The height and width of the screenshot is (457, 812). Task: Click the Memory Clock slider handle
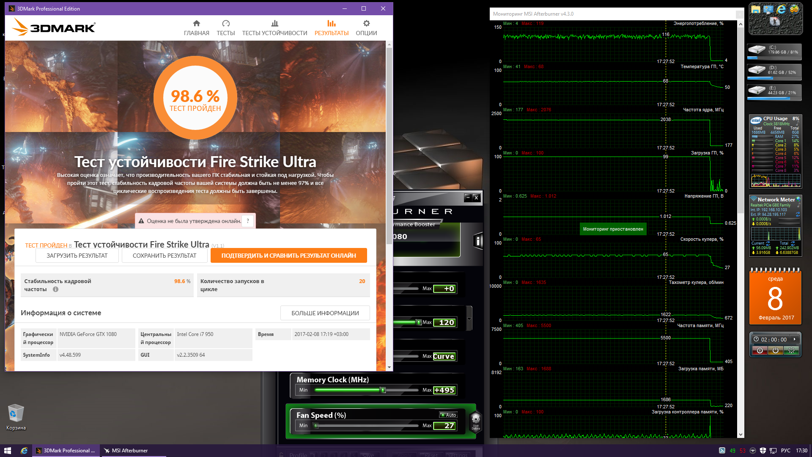point(383,390)
